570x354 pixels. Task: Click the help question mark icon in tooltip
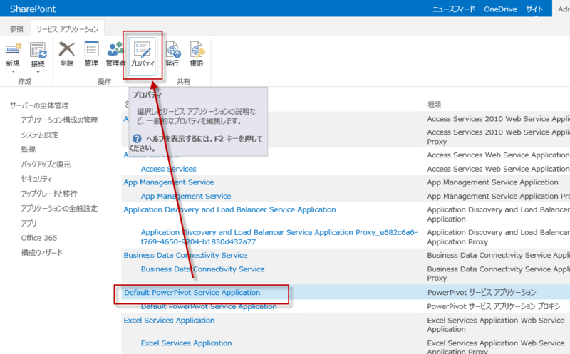pyautogui.click(x=137, y=138)
